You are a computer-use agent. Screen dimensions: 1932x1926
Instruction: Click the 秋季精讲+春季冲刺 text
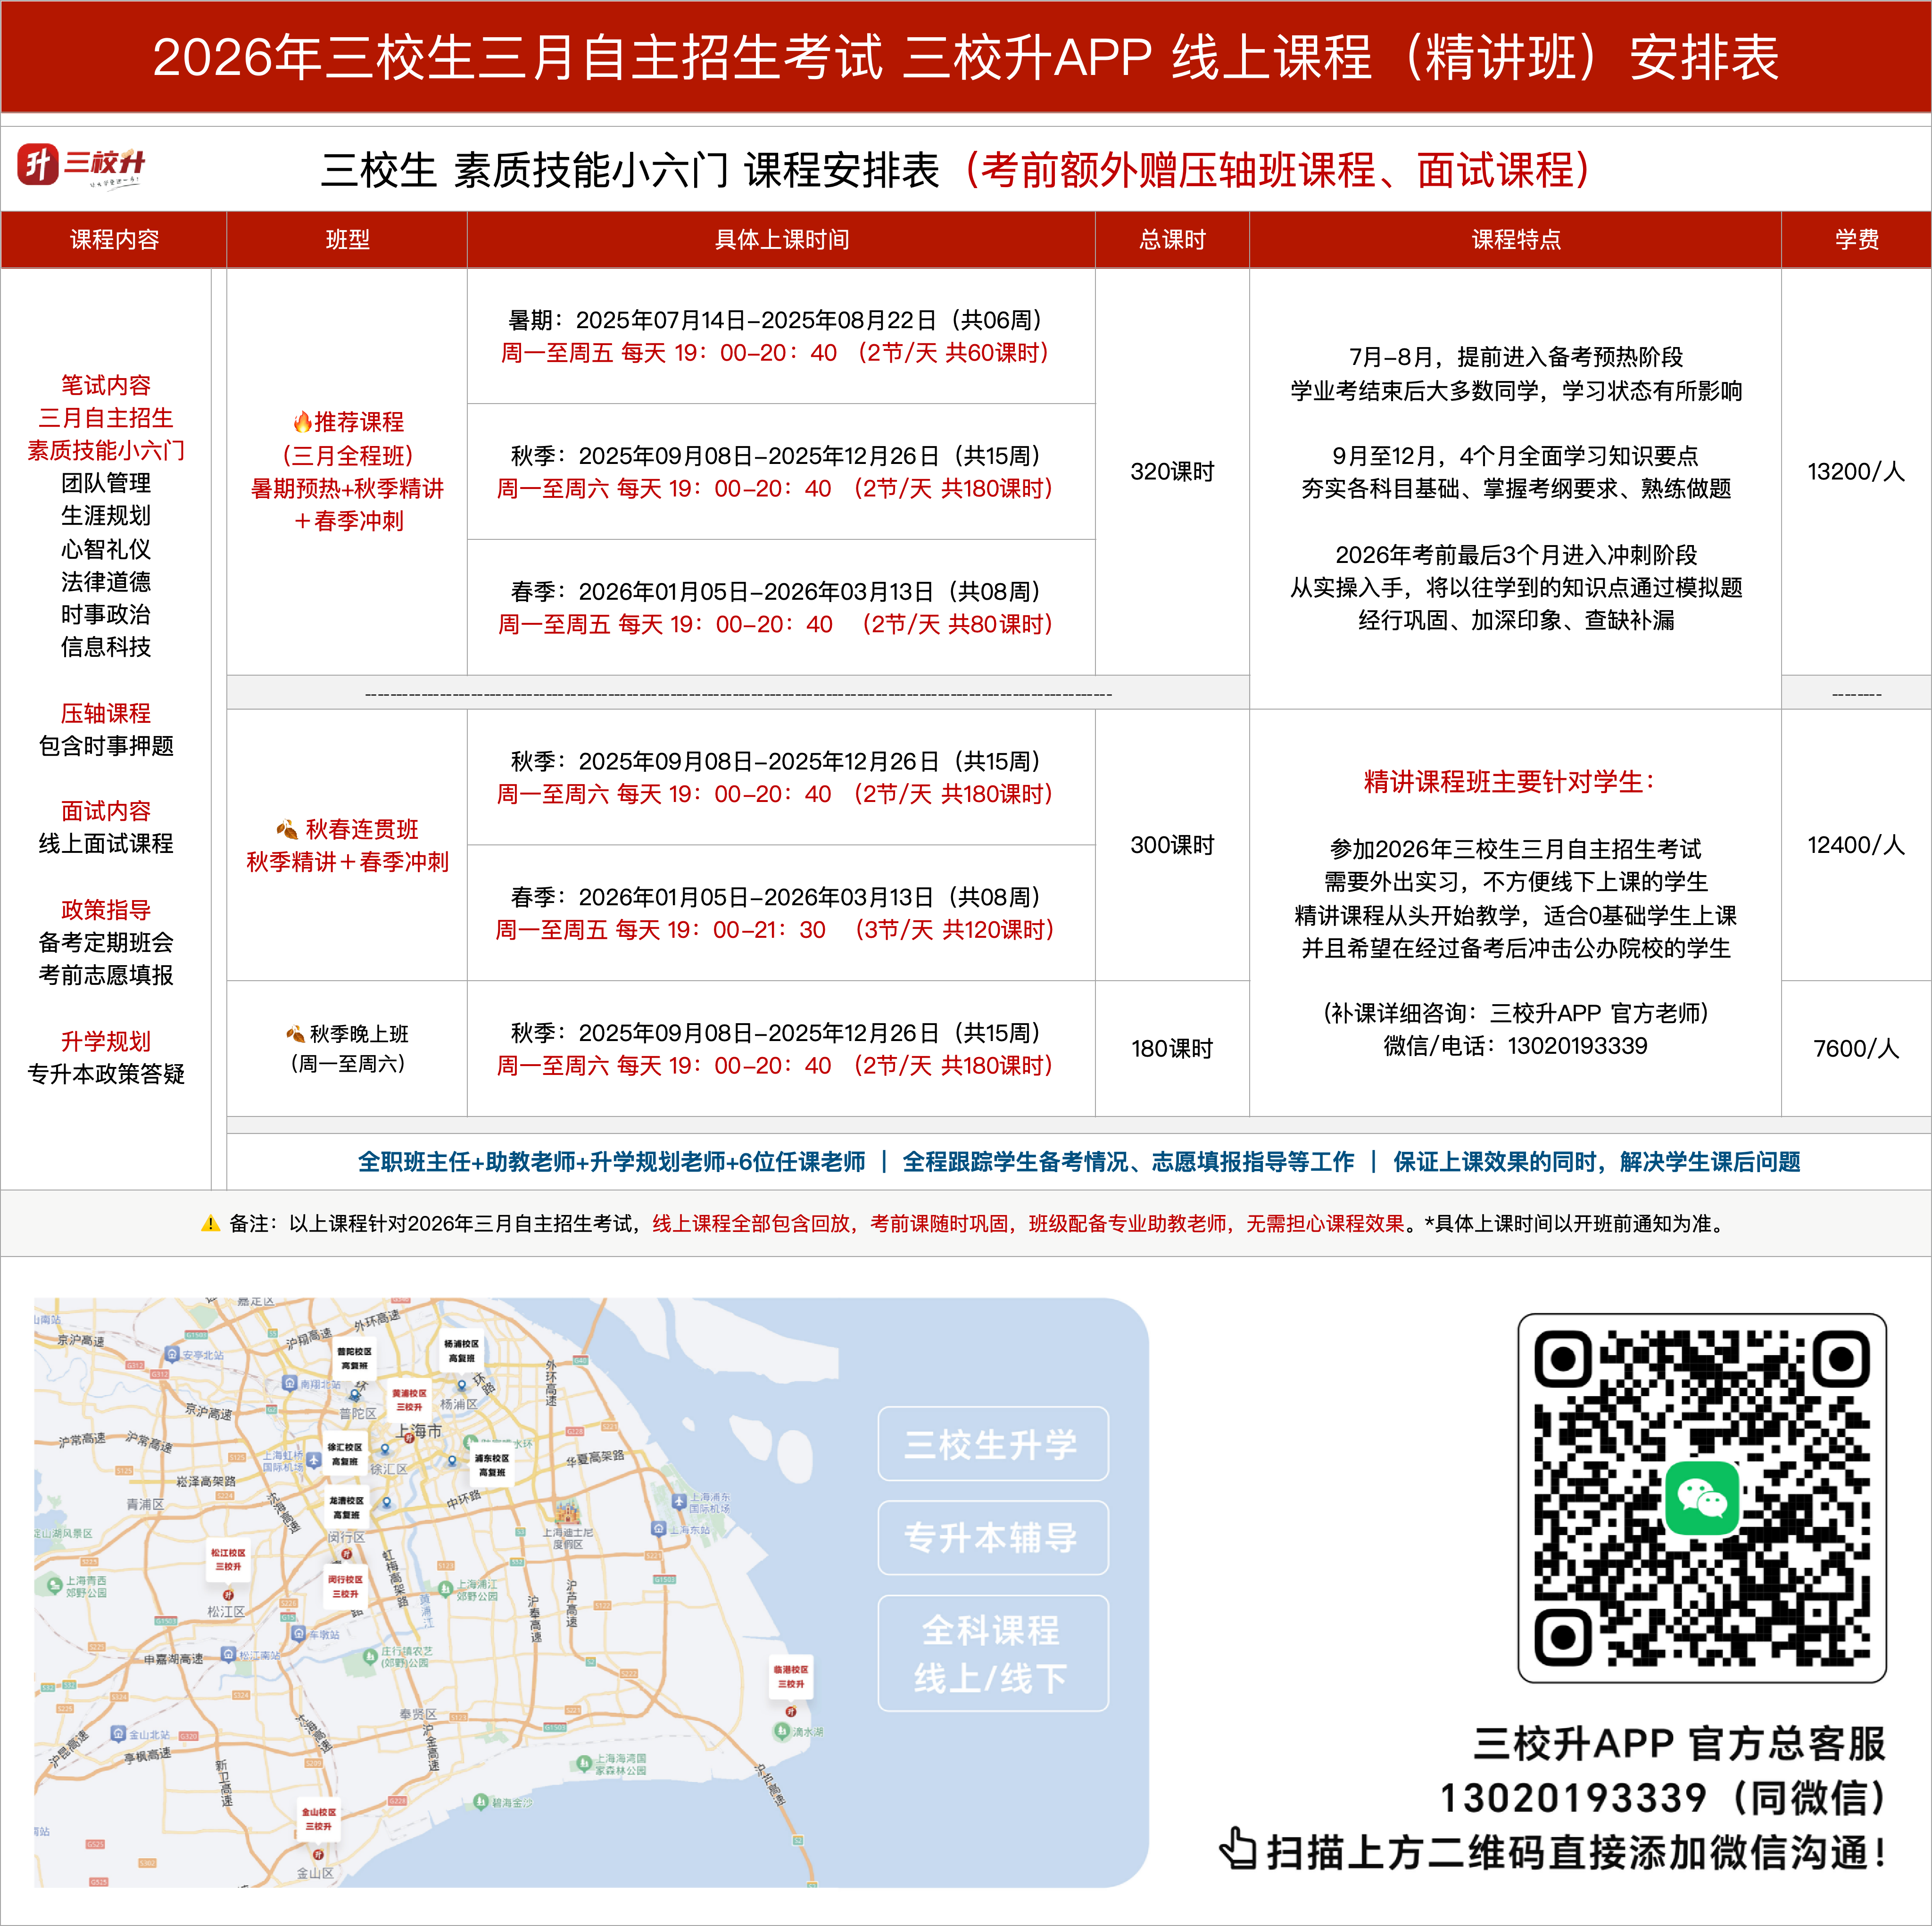coord(347,862)
